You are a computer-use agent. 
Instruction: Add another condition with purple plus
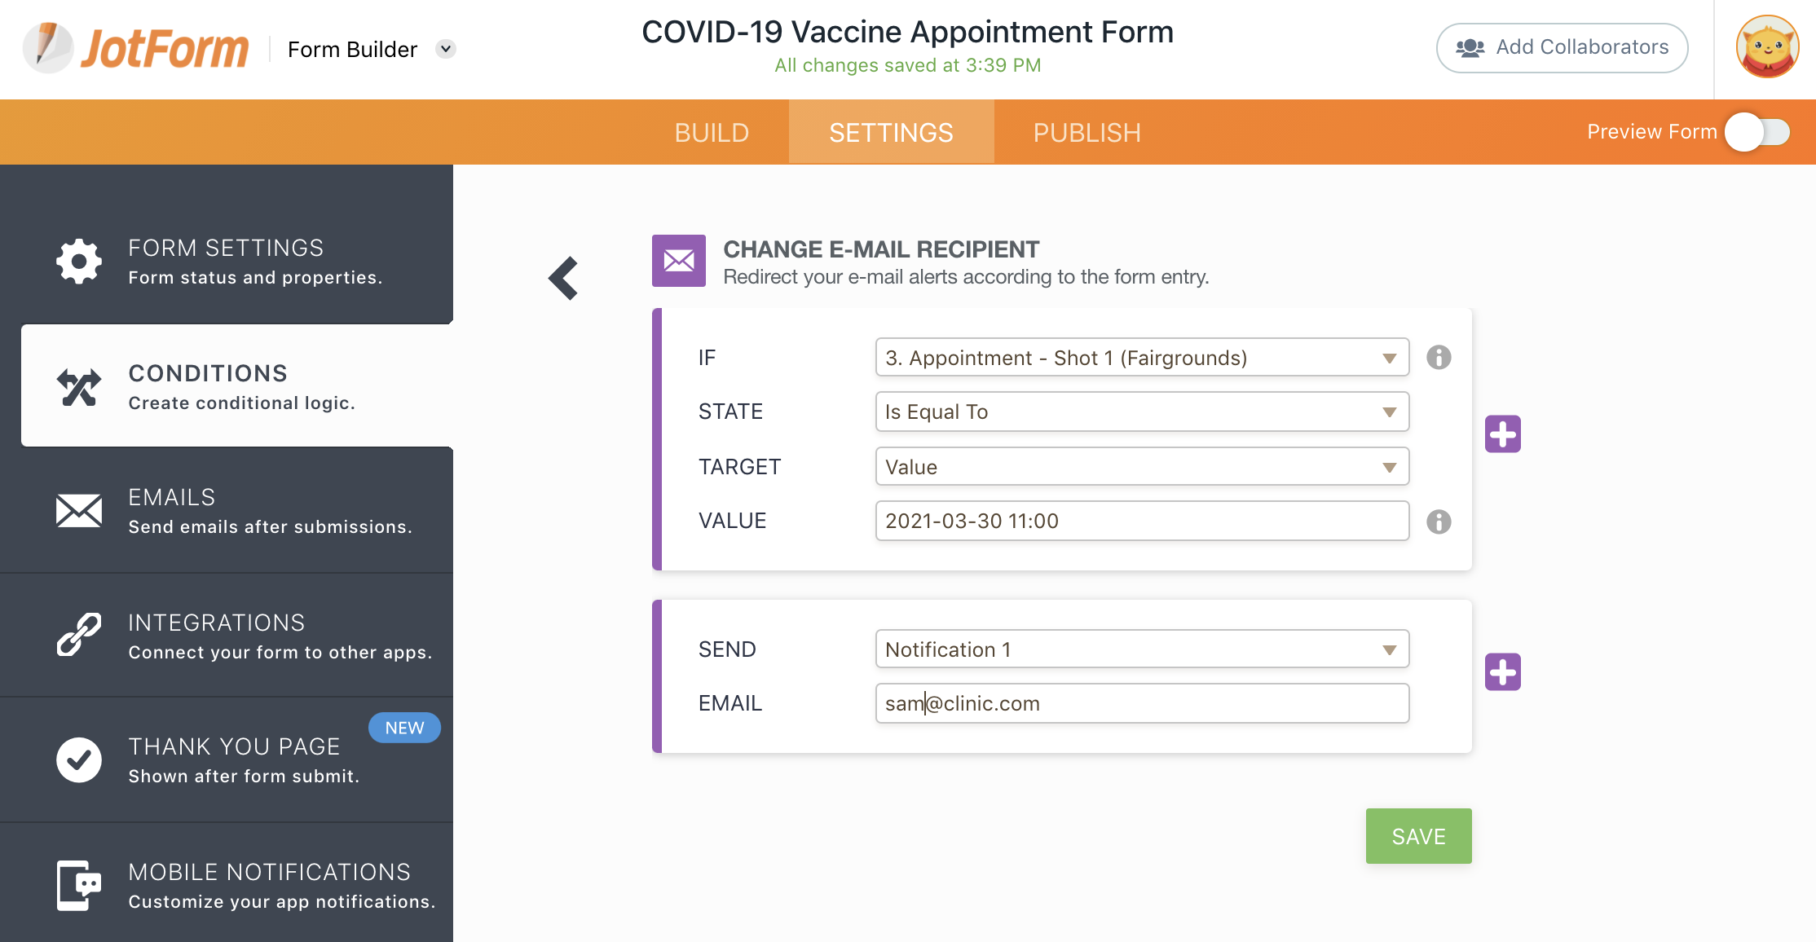click(1502, 434)
